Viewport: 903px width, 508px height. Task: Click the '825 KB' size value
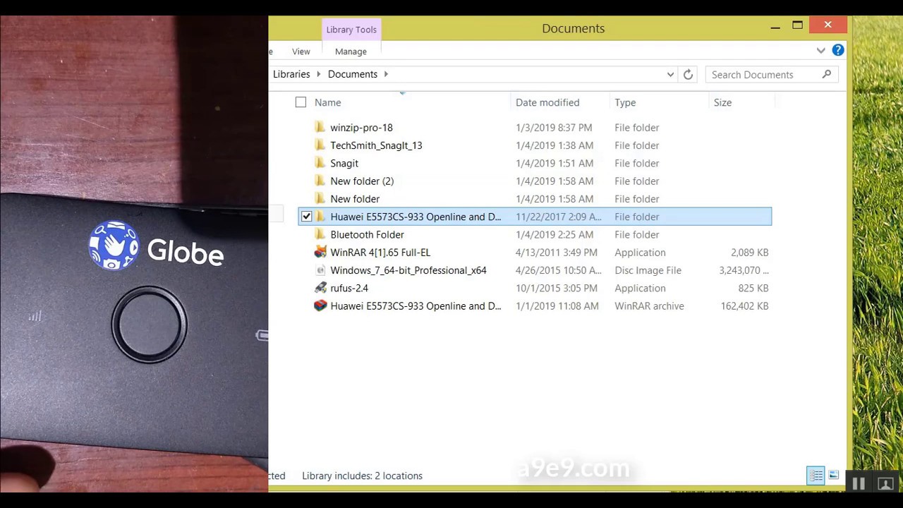coord(753,288)
